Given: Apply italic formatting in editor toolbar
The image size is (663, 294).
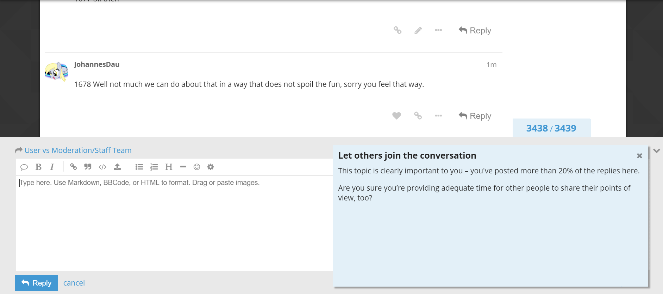Looking at the screenshot, I should click(x=52, y=167).
